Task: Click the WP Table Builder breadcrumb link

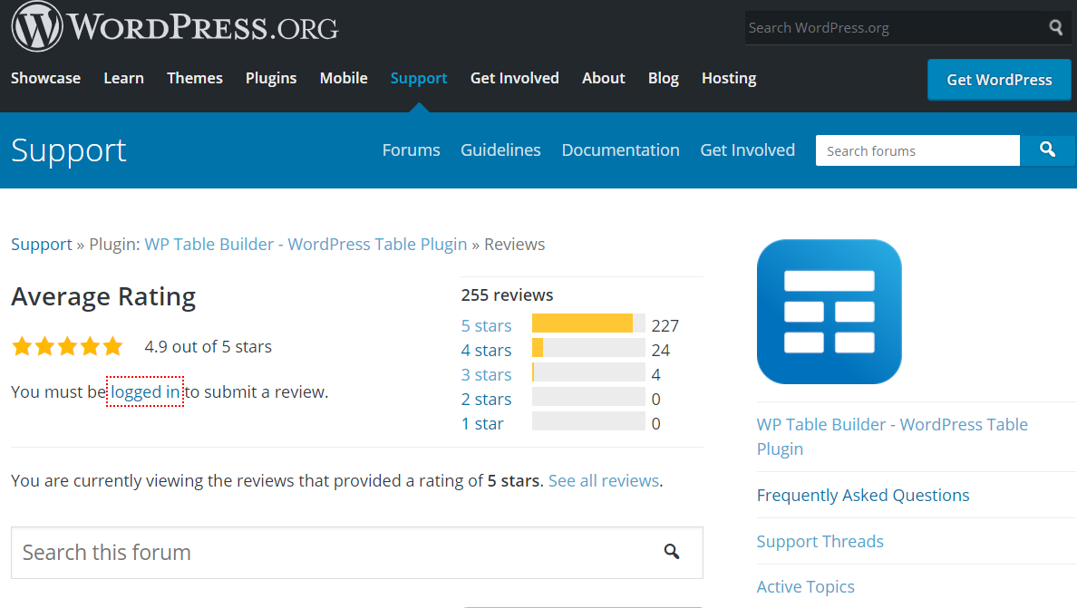Action: pyautogui.click(x=306, y=245)
